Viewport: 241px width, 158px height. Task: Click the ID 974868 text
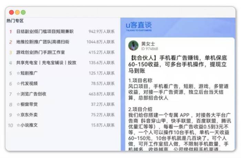(x=149, y=49)
